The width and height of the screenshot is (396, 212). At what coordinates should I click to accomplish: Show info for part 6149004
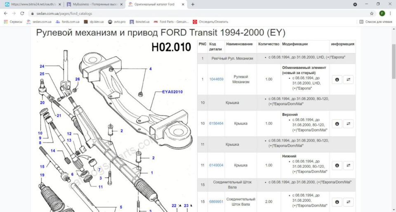click(x=337, y=165)
